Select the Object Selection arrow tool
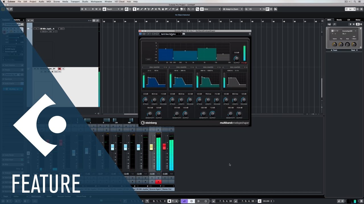The width and height of the screenshot is (364, 204). (x=134, y=9)
